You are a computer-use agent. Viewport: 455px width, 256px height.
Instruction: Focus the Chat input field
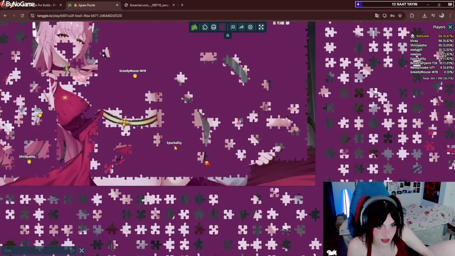click(36, 251)
